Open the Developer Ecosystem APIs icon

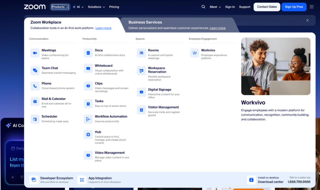[x=34, y=180]
